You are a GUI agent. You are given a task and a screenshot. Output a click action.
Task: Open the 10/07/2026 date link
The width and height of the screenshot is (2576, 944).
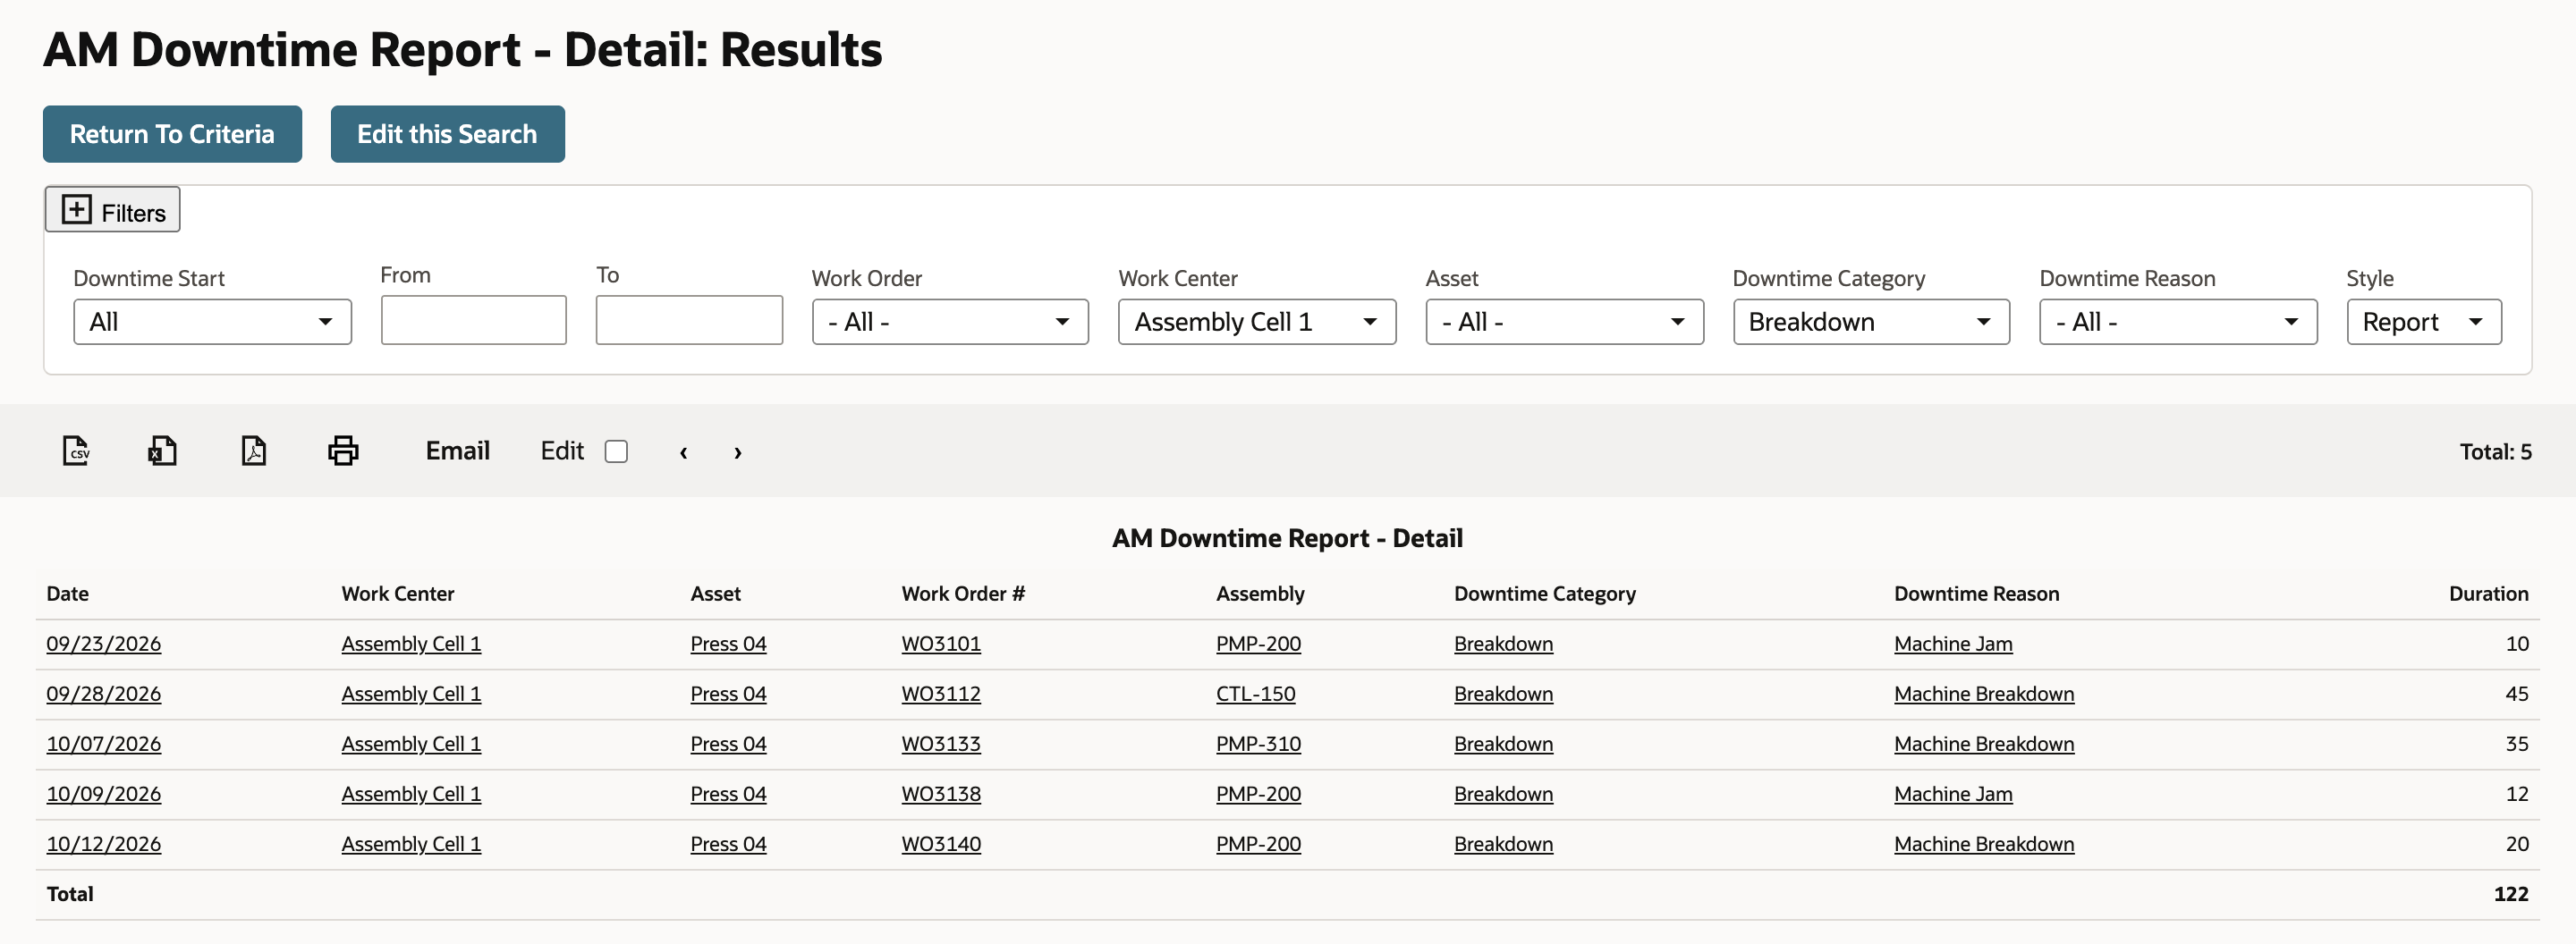[104, 745]
